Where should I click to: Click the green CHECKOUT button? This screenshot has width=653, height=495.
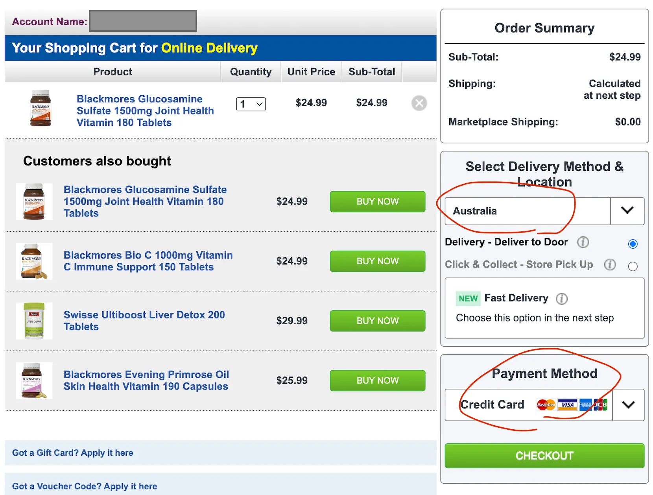544,456
